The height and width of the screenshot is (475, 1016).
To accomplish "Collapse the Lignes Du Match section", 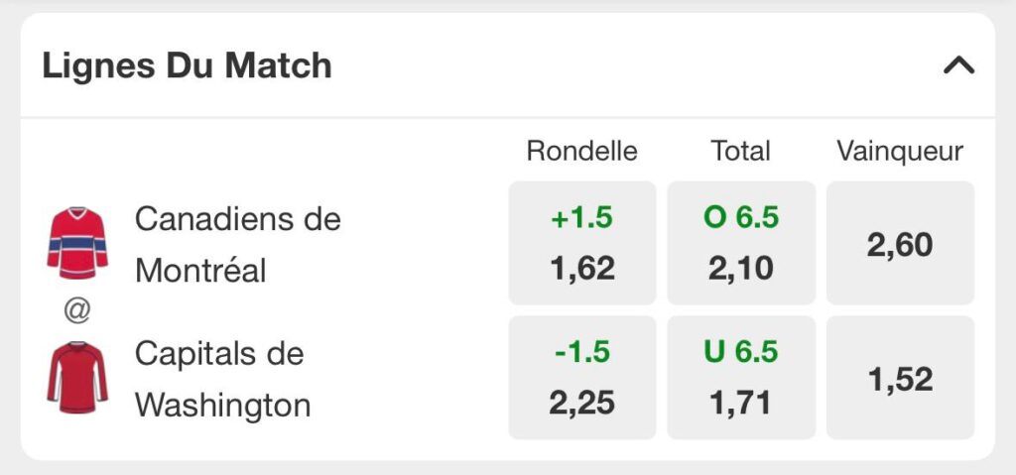I will point(959,65).
